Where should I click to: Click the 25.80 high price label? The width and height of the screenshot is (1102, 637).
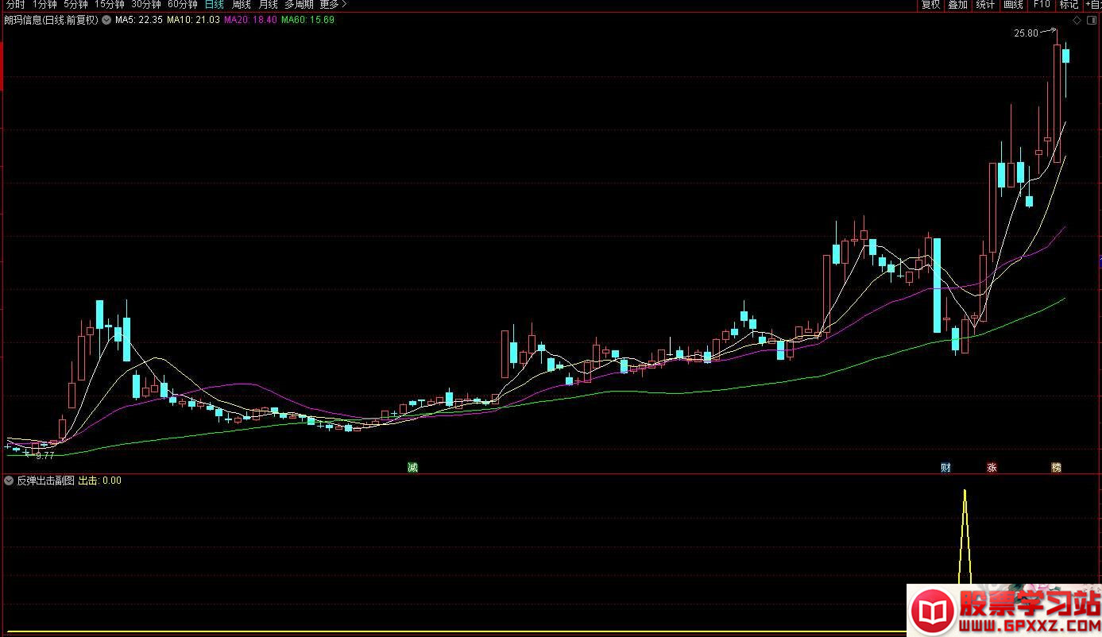tap(1026, 33)
